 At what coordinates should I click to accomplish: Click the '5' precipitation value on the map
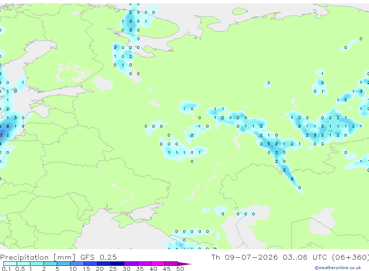[x=269, y=144]
